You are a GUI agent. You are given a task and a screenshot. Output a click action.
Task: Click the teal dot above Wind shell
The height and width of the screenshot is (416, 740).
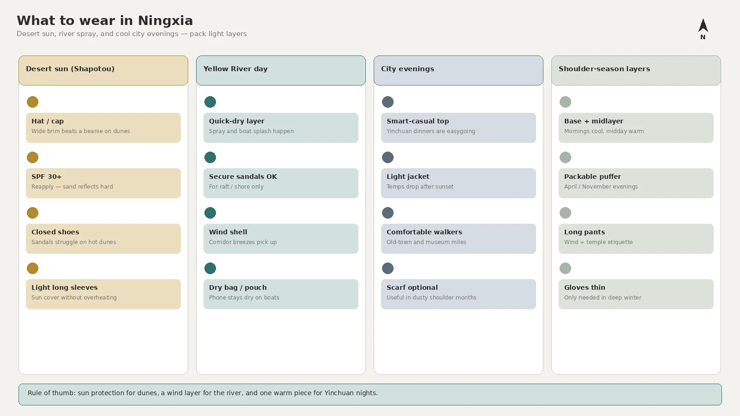[x=210, y=213]
